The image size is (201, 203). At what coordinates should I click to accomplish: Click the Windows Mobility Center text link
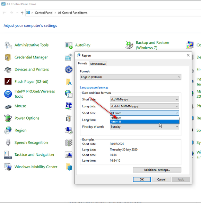coord(36,167)
